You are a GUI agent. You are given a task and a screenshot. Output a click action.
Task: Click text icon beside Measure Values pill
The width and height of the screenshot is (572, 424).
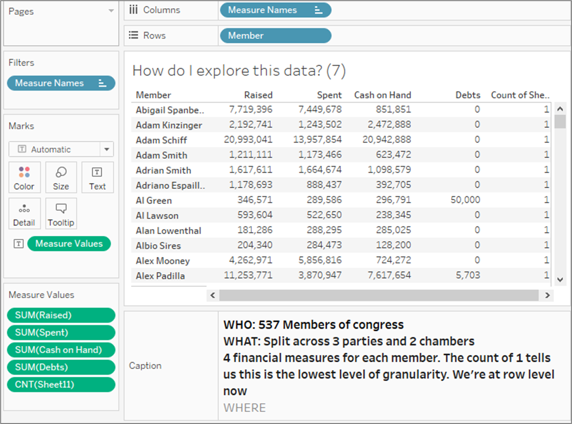[x=18, y=244]
